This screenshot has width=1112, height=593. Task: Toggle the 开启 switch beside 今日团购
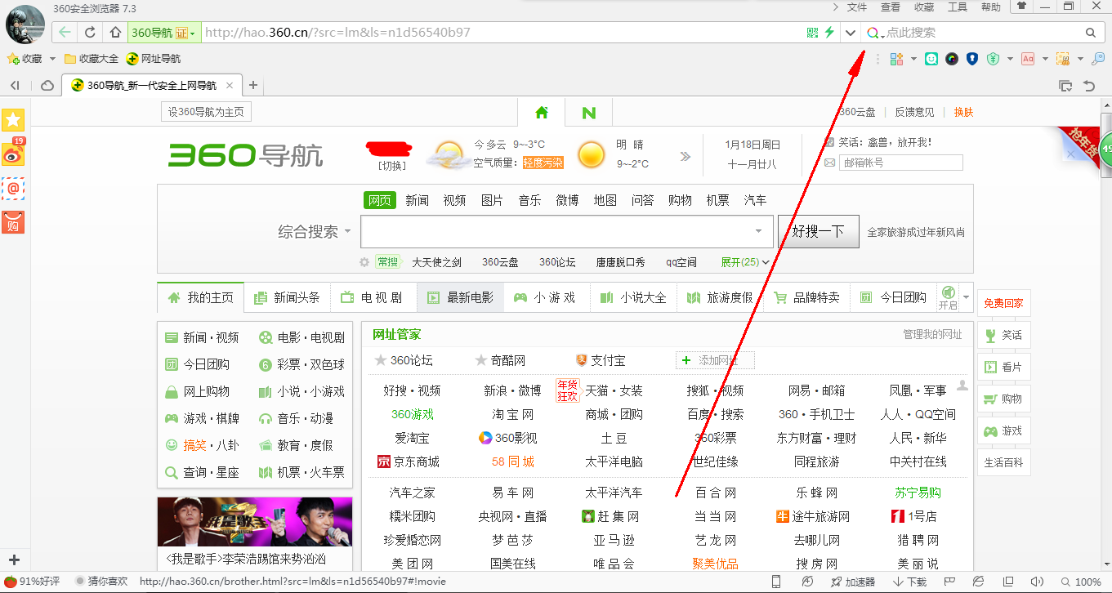pyautogui.click(x=948, y=297)
